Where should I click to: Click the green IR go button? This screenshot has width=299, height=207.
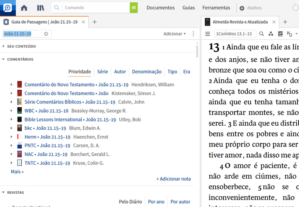(134, 8)
